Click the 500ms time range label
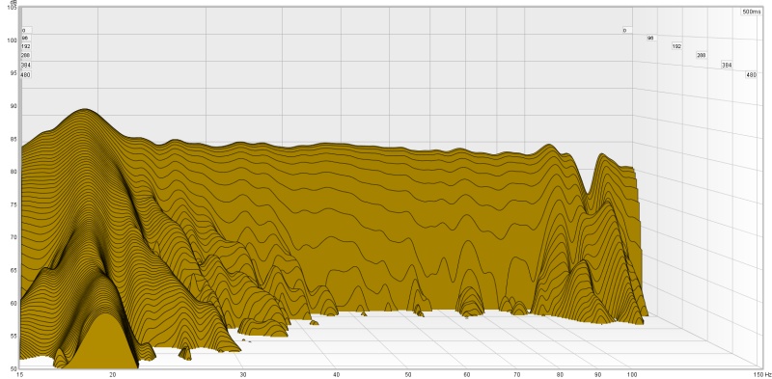 point(751,12)
